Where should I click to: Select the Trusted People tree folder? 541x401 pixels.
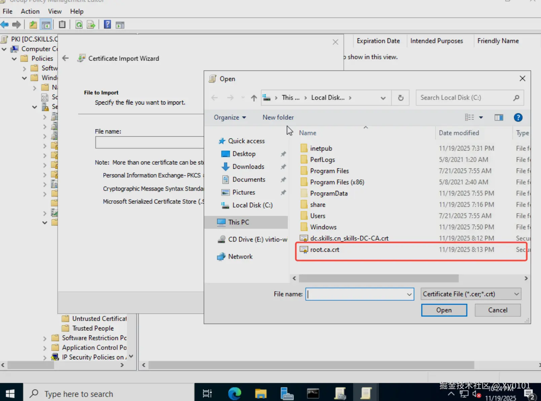pos(93,328)
